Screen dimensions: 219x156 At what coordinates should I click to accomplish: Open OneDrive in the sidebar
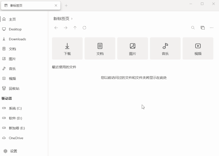24,138
